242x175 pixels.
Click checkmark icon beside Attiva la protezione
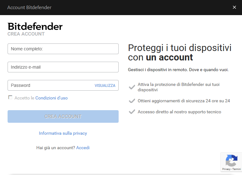pos(132,87)
